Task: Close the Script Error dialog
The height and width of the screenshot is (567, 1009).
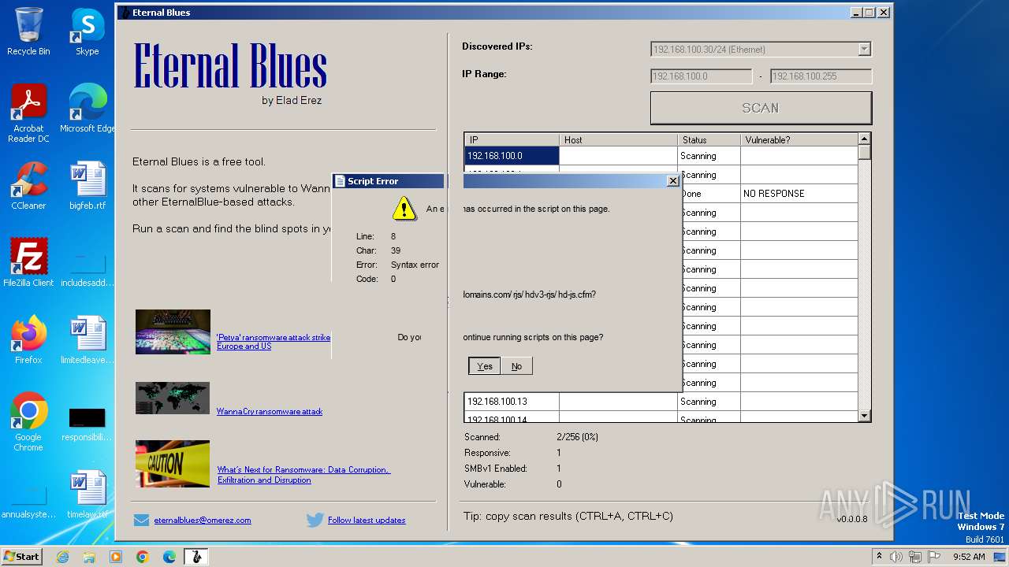Action: pyautogui.click(x=672, y=181)
